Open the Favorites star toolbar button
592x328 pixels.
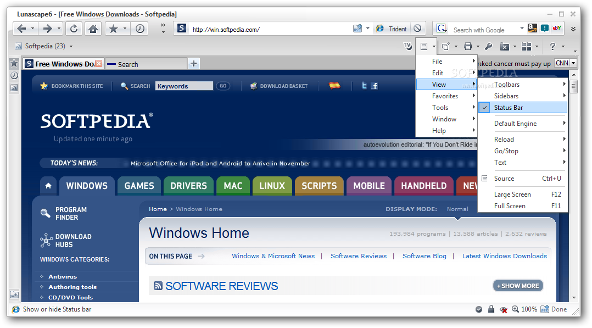[113, 29]
